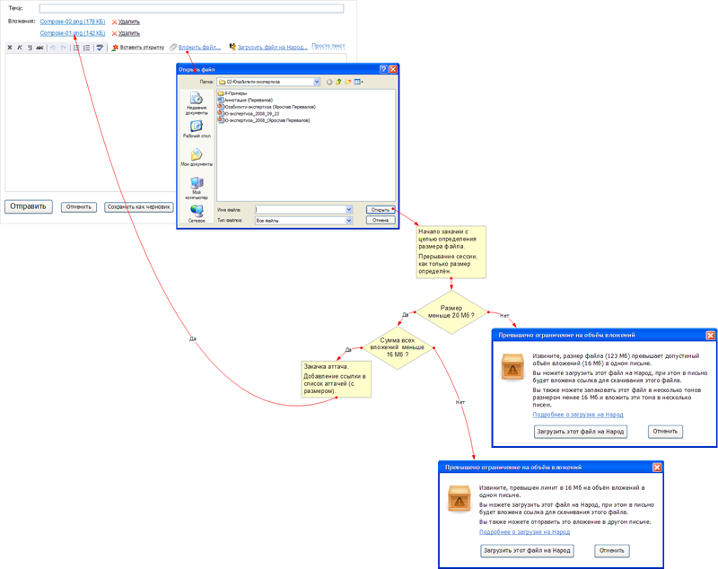
Task: Expand the Тип файлов dropdown
Action: [x=349, y=220]
